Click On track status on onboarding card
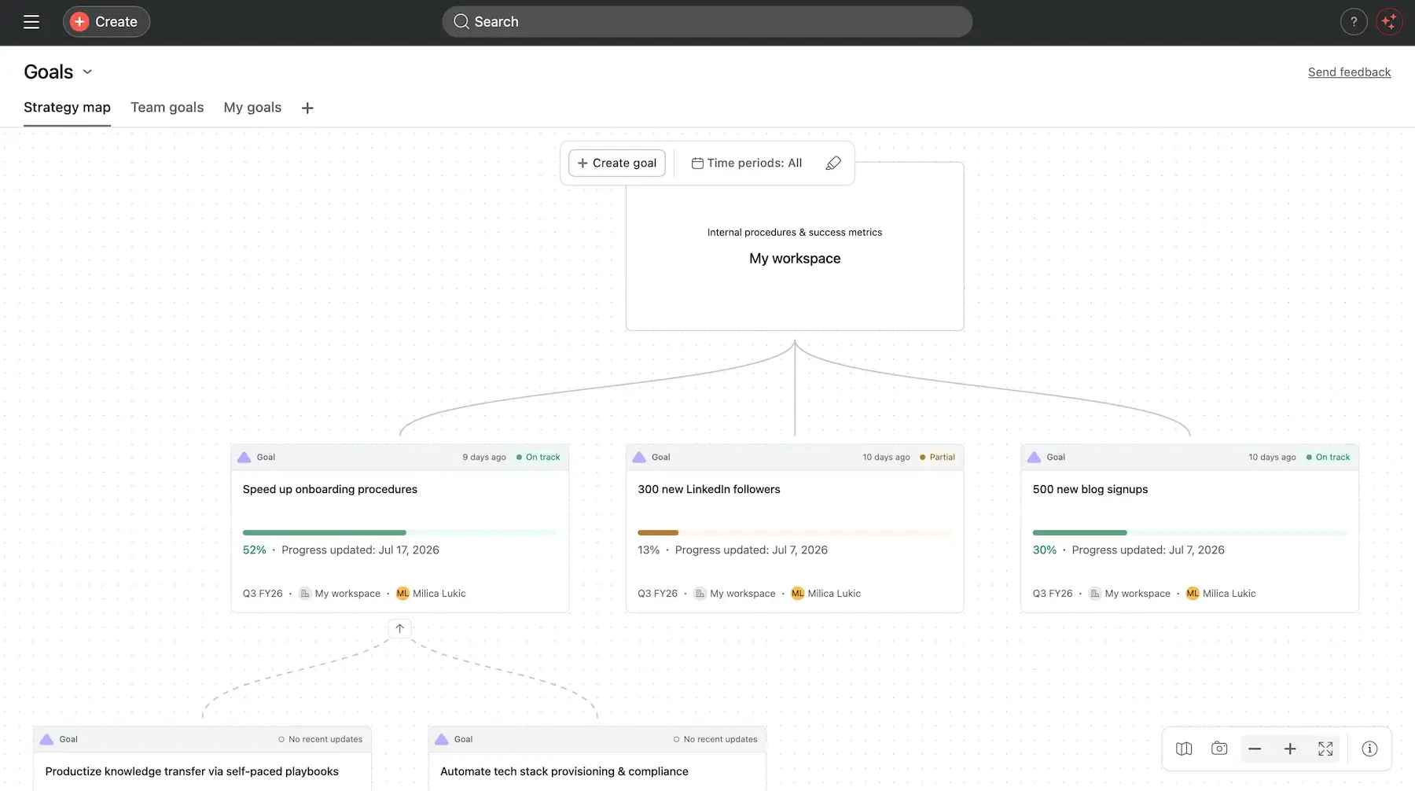Image resolution: width=1415 pixels, height=791 pixels. (538, 457)
